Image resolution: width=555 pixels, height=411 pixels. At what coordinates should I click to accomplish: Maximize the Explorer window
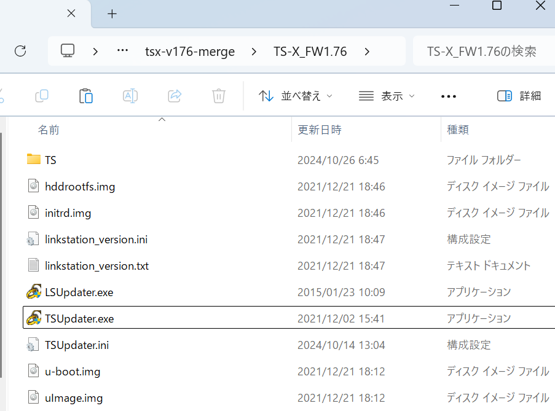[x=497, y=6]
